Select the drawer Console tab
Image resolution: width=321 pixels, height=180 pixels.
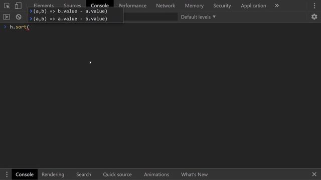tap(25, 174)
